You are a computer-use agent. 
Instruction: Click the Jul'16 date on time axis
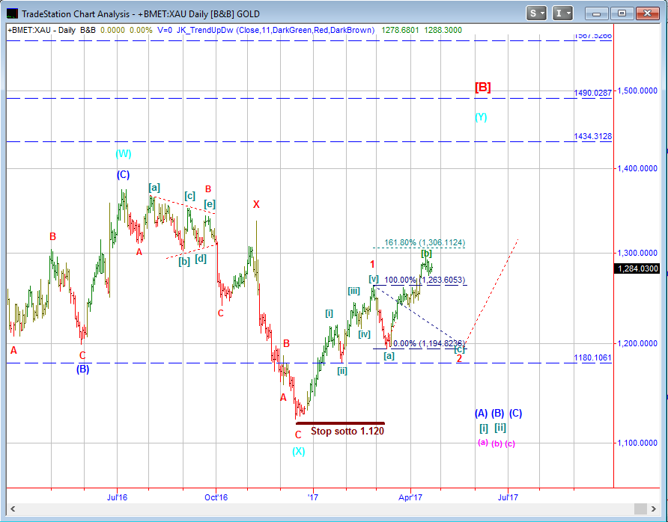coord(118,496)
